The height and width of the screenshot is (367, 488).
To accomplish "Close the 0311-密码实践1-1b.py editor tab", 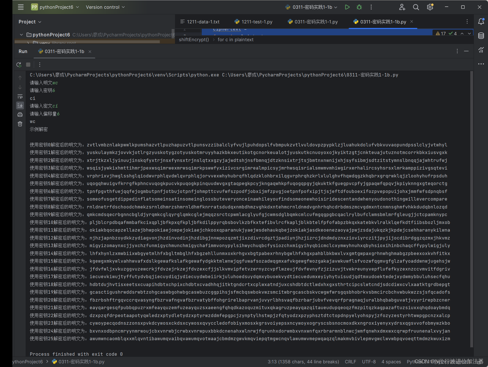I will [x=412, y=21].
